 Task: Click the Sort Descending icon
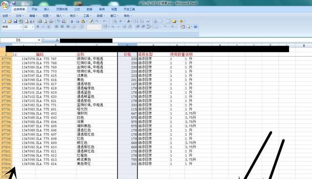point(142,21)
